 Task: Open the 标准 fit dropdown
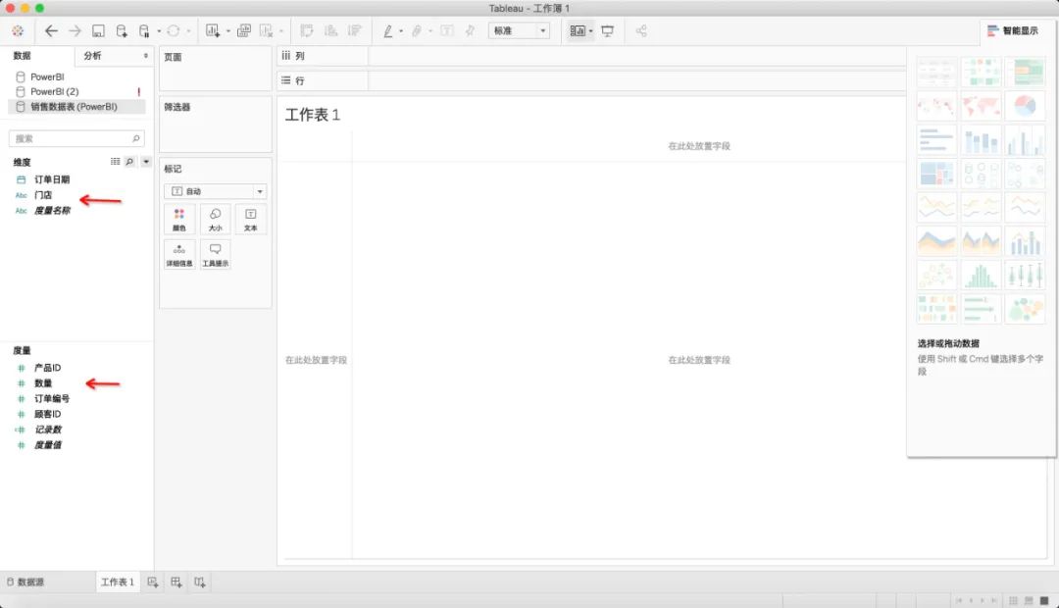(x=519, y=30)
